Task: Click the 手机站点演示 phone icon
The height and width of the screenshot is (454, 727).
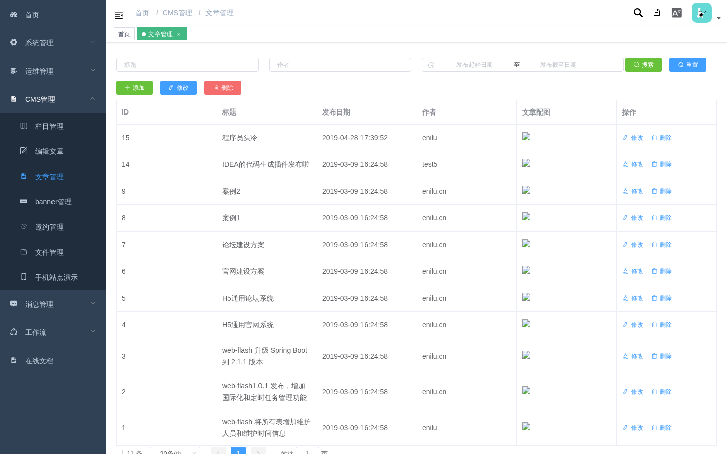Action: pos(24,277)
